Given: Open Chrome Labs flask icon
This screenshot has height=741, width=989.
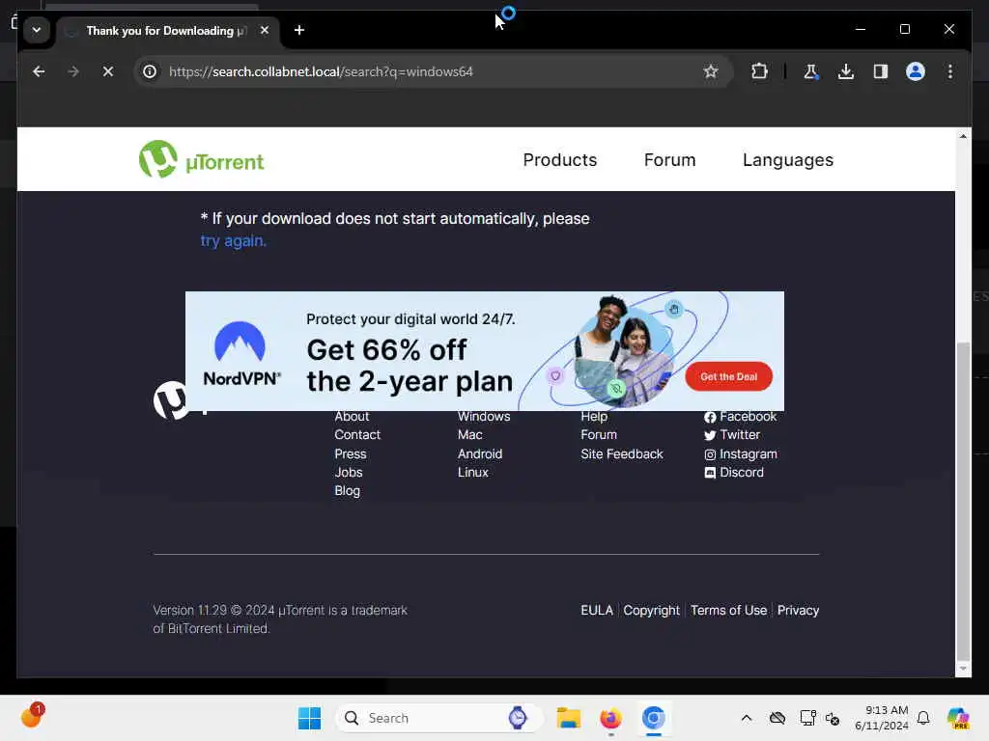Looking at the screenshot, I should click(x=811, y=71).
